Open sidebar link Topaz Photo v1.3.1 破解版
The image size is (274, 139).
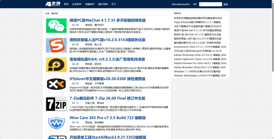pyautogui.click(x=197, y=22)
